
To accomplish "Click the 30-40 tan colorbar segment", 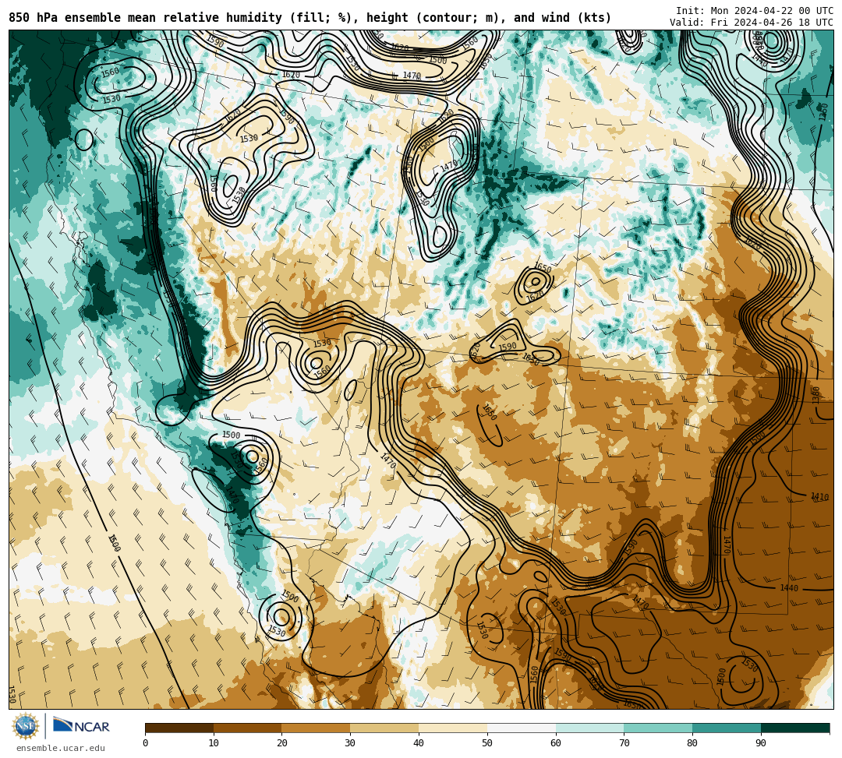I will point(384,728).
